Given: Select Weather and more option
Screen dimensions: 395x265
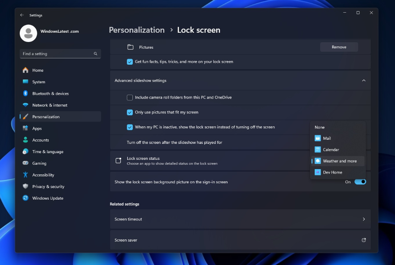Looking at the screenshot, I should pos(338,161).
